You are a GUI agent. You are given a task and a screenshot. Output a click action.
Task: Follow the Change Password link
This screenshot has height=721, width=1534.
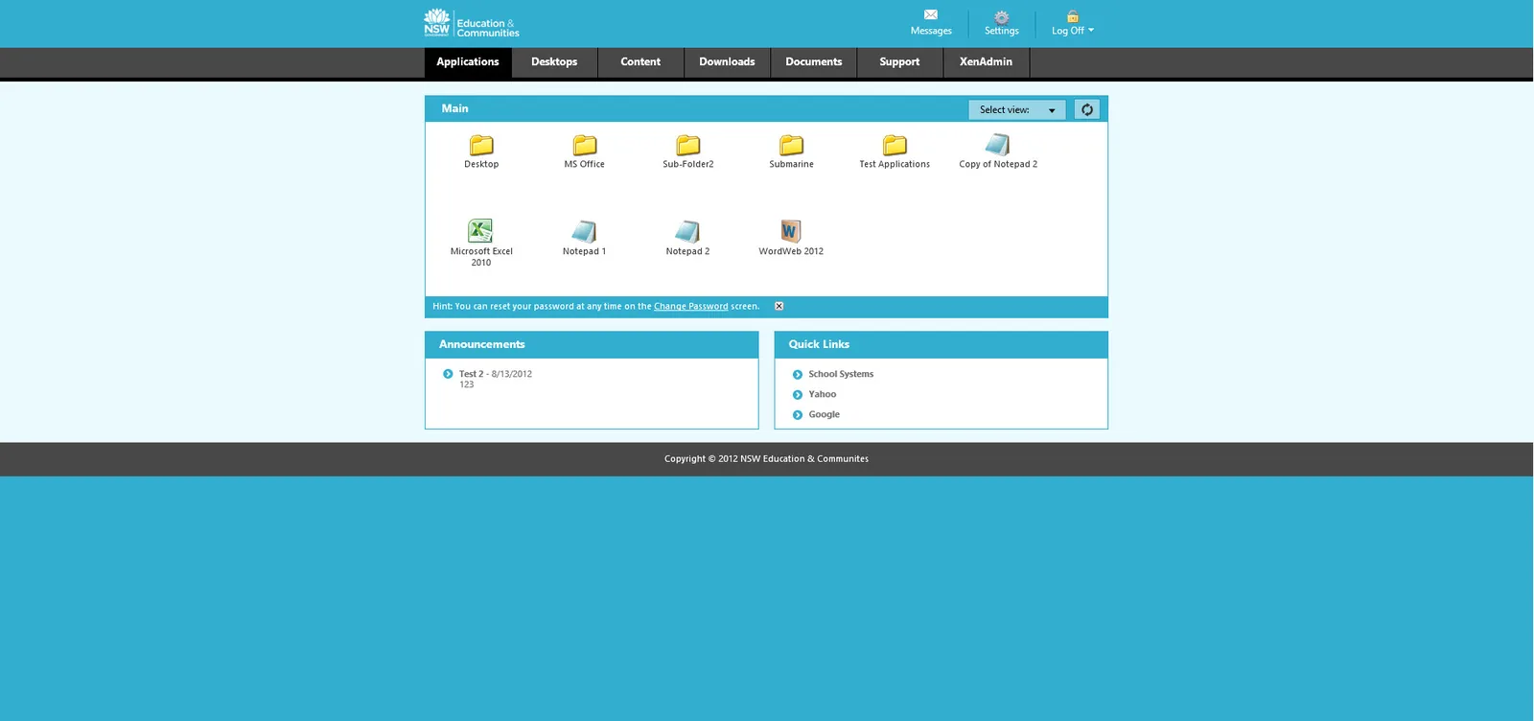(691, 307)
